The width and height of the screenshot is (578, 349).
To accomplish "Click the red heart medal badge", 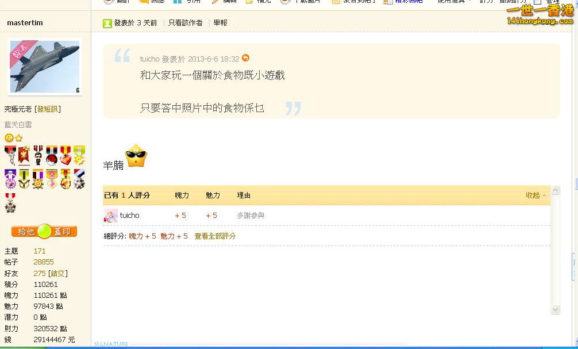I will click(65, 156).
